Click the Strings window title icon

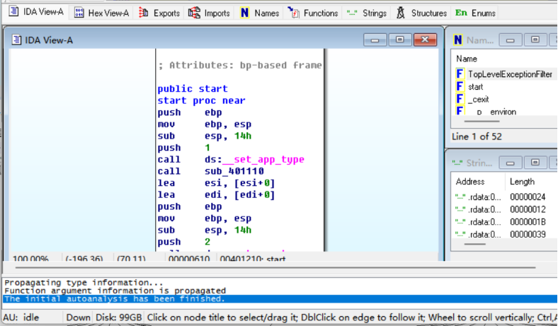(458, 163)
